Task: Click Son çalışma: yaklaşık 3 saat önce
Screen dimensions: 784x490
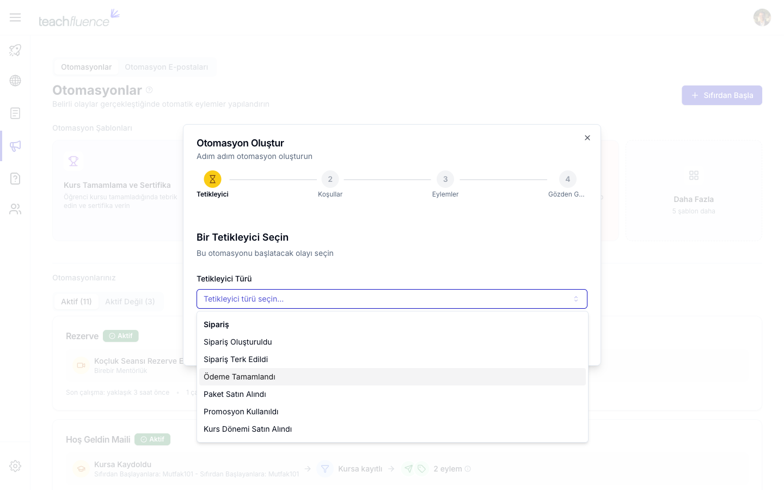Action: click(x=118, y=393)
